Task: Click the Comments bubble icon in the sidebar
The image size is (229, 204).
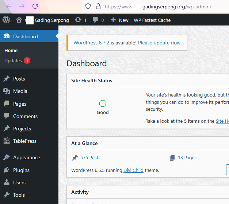Action: coord(7,116)
